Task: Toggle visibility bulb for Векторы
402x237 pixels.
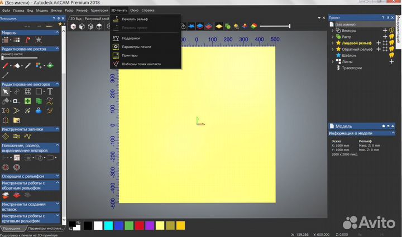Action: (x=391, y=31)
